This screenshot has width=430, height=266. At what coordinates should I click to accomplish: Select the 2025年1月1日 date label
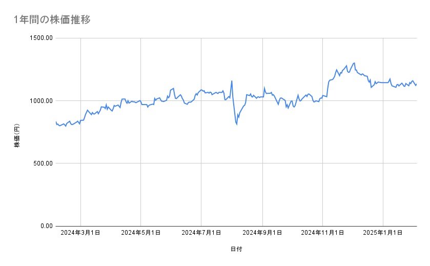point(383,233)
